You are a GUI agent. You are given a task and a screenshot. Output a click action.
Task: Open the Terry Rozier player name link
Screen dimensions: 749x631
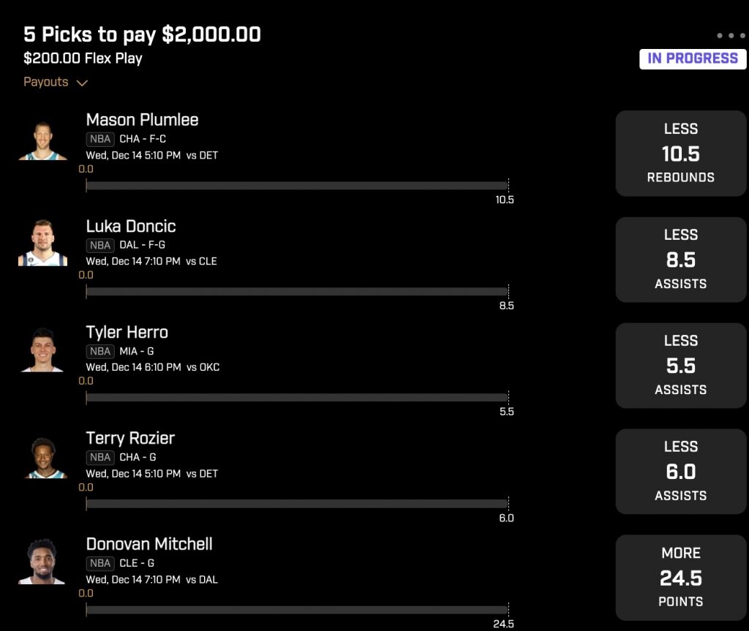coord(130,439)
